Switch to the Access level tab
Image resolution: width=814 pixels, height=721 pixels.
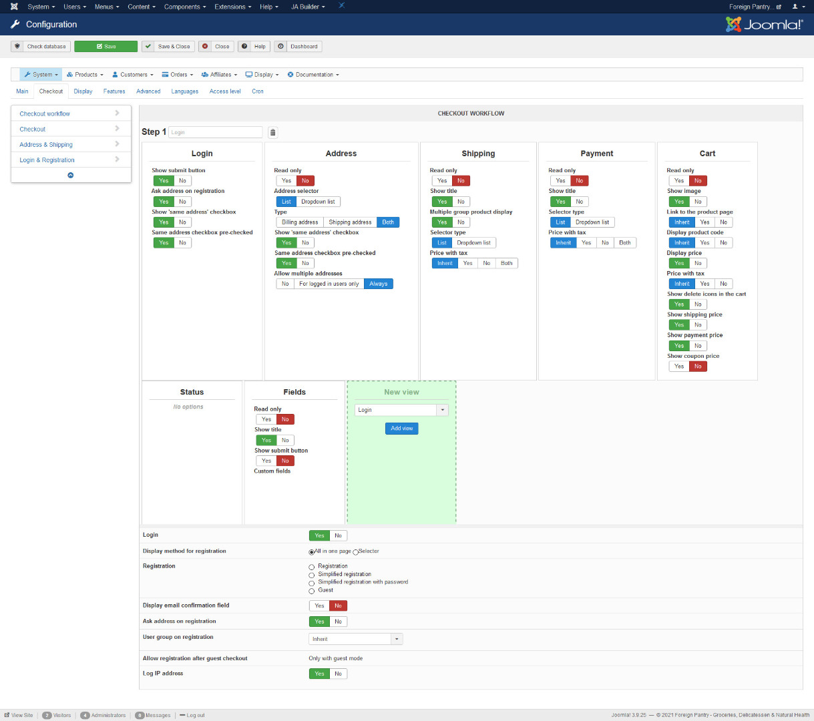pos(225,91)
